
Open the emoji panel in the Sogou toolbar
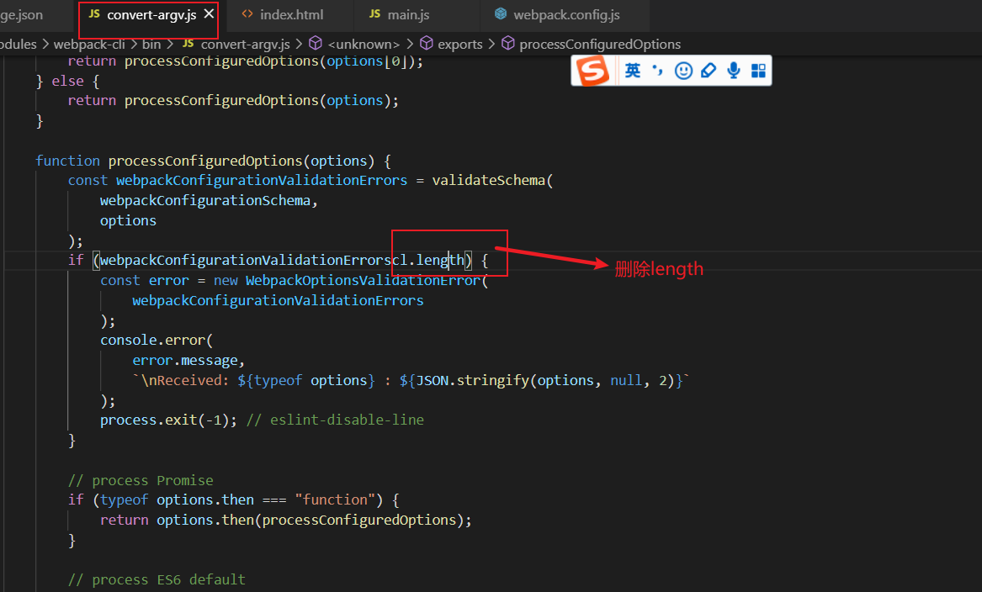[x=683, y=71]
